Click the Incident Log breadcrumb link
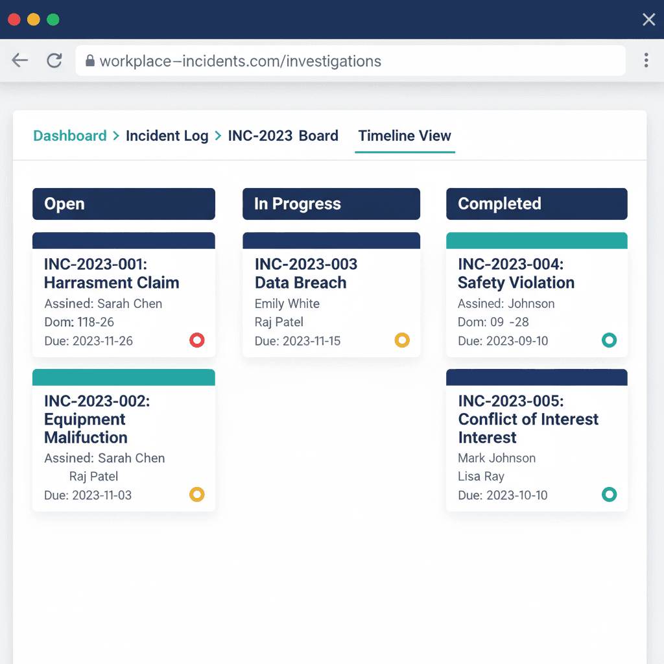The image size is (664, 664). (x=167, y=136)
